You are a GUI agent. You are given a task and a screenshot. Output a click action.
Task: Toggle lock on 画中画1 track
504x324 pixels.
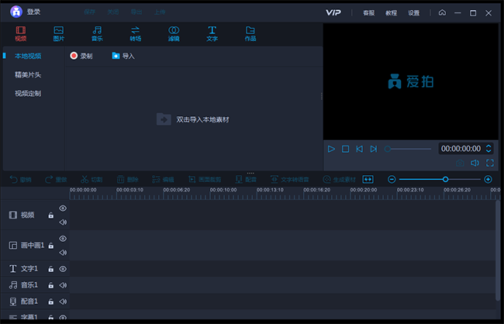(51, 246)
